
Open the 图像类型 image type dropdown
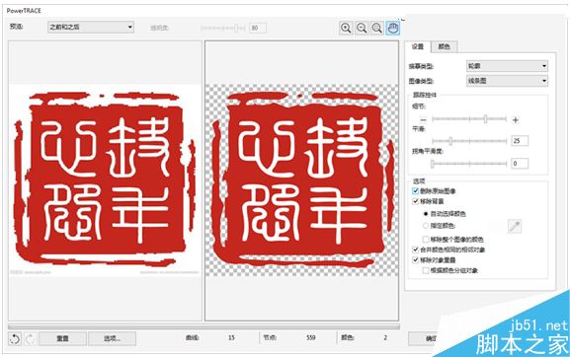tap(507, 81)
